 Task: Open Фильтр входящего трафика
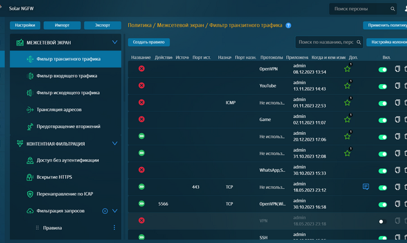(x=66, y=76)
